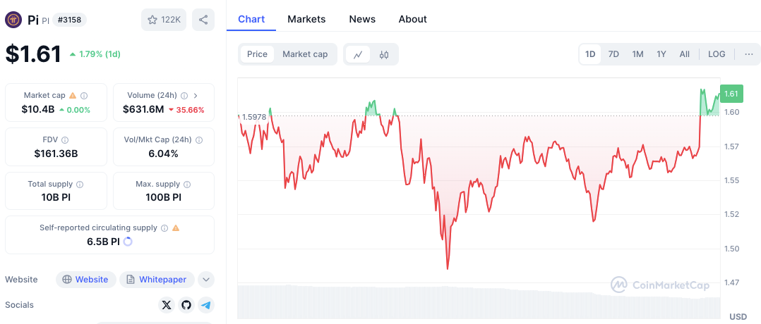Select the 7D time range
Viewport: 761px width, 324px height.
[613, 54]
